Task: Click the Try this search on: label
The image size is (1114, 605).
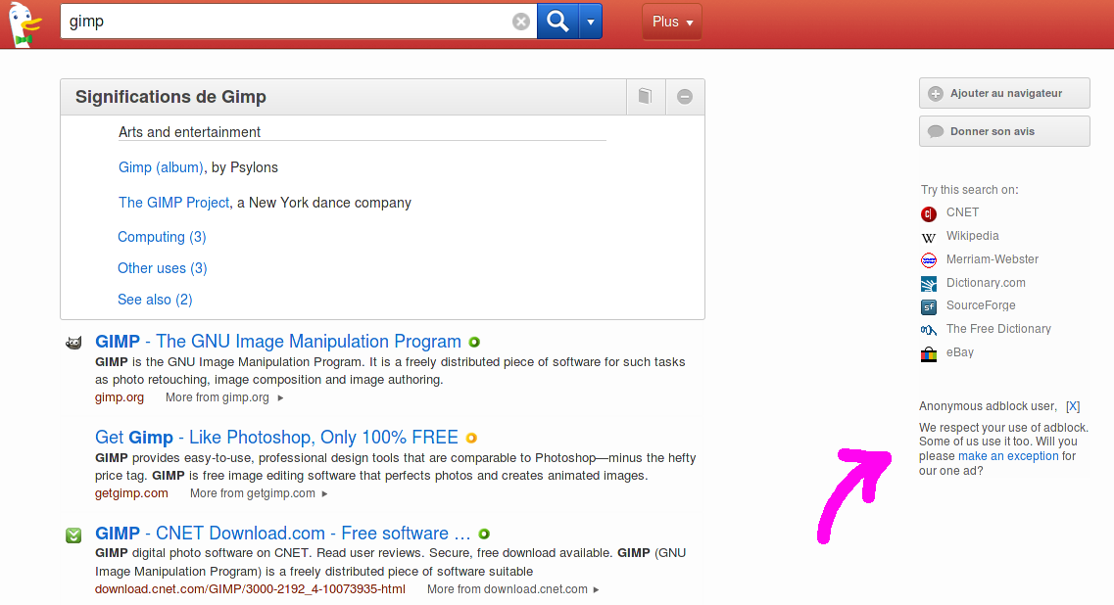Action: point(969,190)
